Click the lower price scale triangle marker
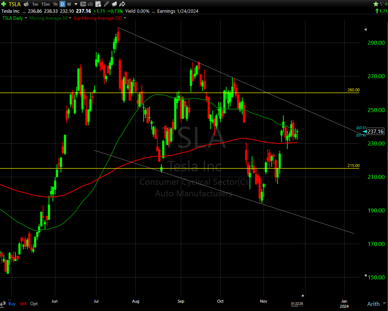 point(365,275)
